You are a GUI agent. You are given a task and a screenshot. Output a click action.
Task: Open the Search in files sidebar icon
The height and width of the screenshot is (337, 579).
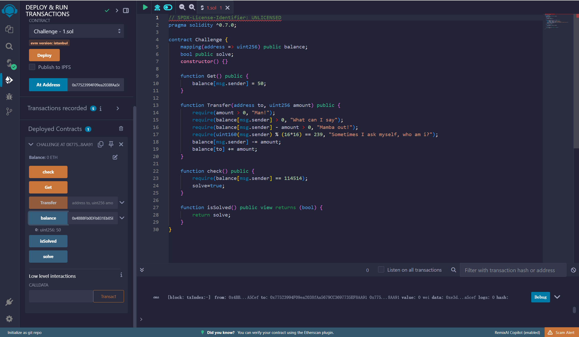coord(9,46)
